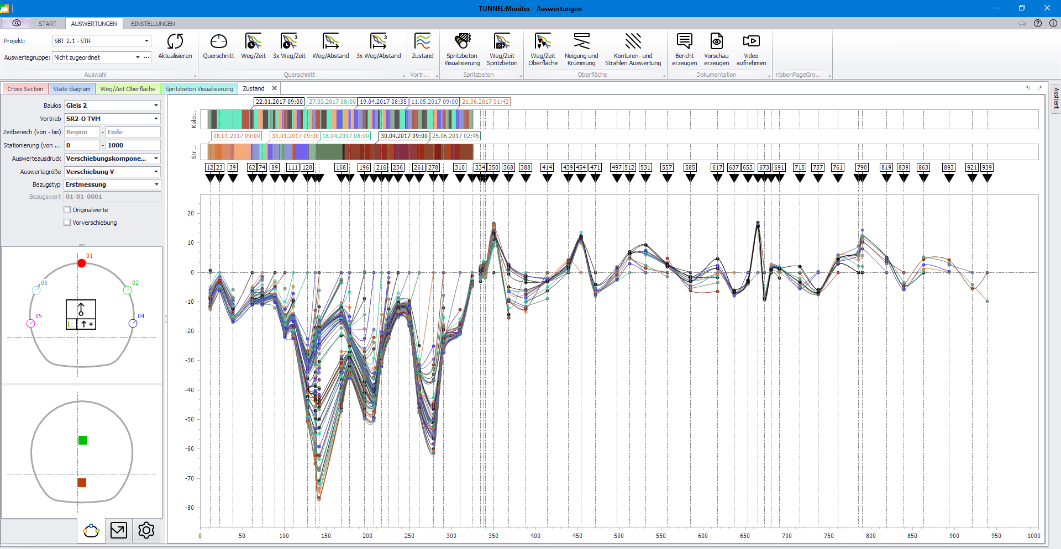Switch to the Cross Section tab
This screenshot has width=1061, height=549.
tap(25, 89)
